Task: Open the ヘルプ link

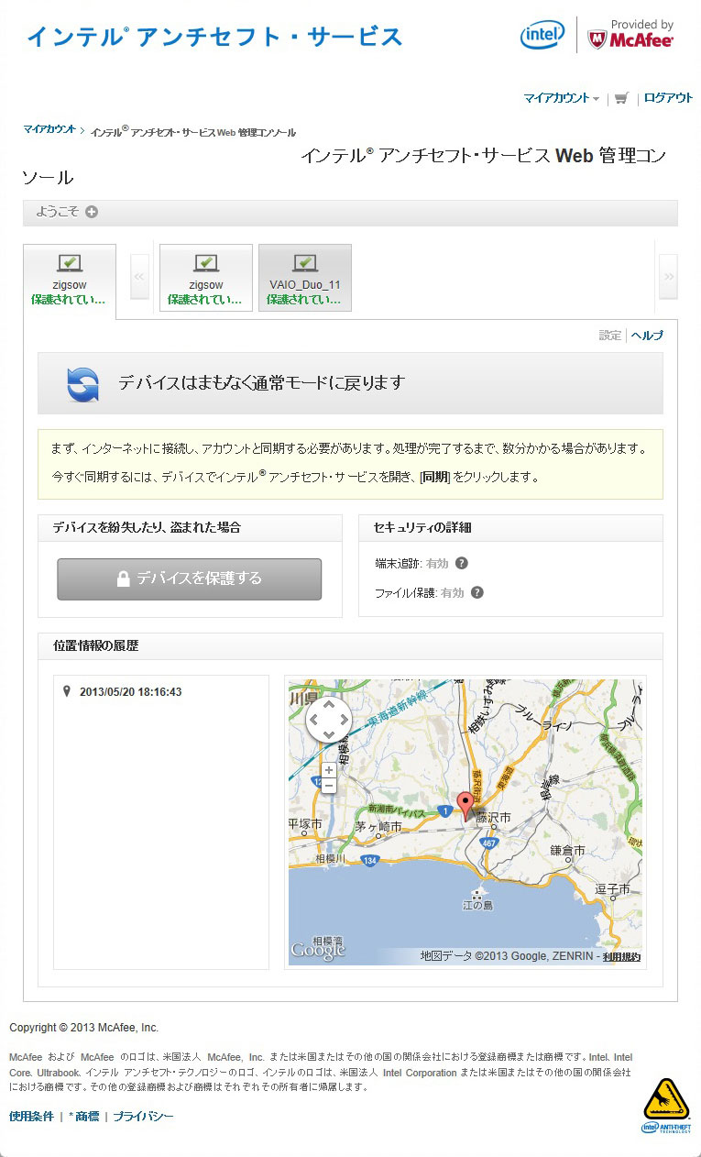Action: point(647,336)
